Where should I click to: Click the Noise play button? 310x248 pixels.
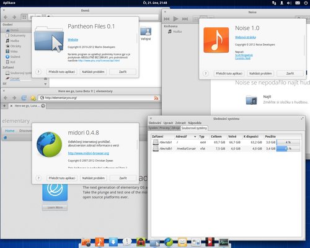pos(175,19)
